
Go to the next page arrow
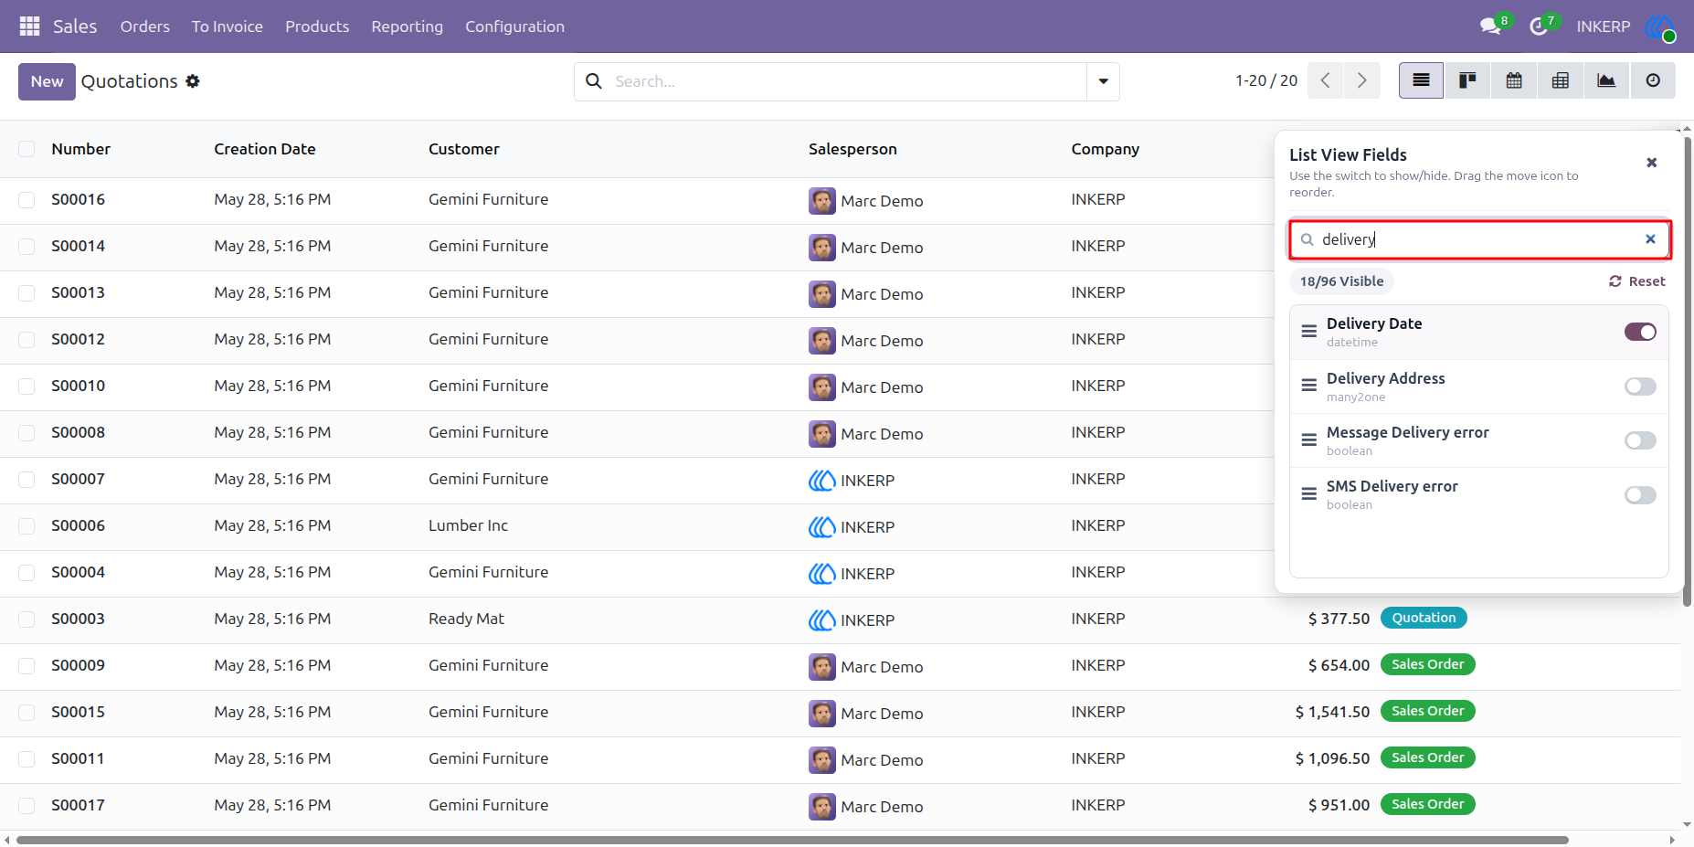point(1361,80)
